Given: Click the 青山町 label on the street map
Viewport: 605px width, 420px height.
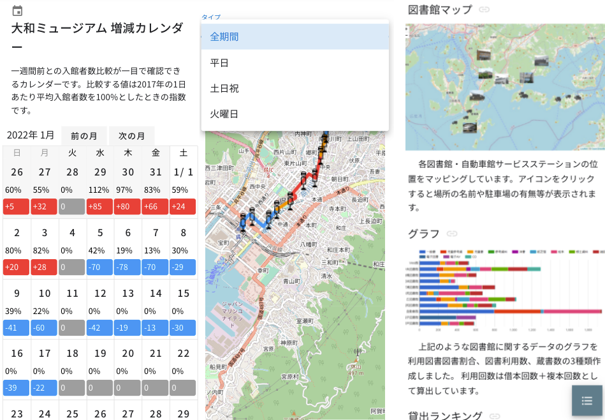Looking at the screenshot, I should click(291, 281).
